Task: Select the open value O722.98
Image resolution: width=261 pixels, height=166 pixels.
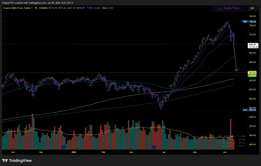Action: (53, 8)
